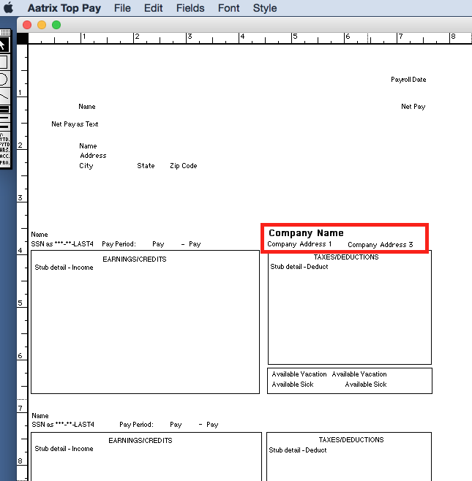Click the vertical ruler at mark 5
472x481 pixels.
(21, 303)
